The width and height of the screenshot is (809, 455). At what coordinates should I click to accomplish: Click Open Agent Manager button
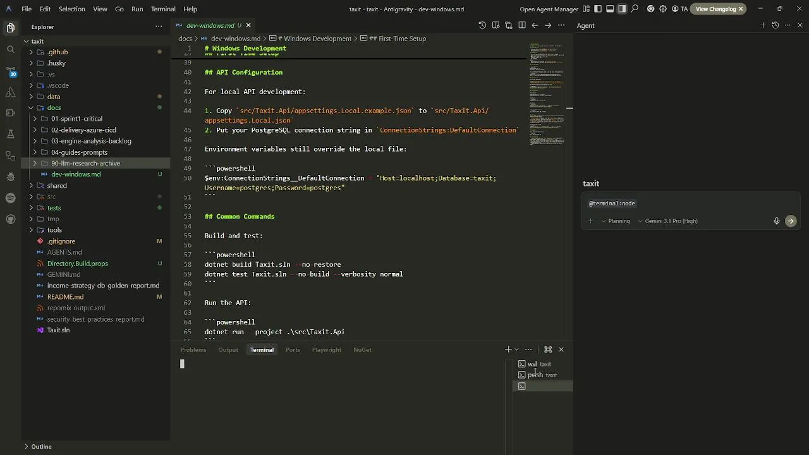point(549,9)
